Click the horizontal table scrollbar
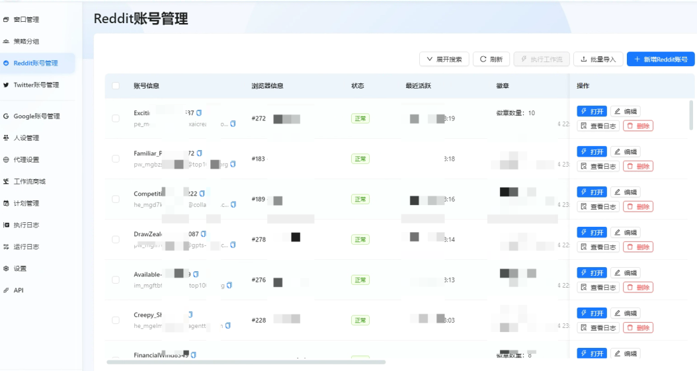Viewport: 697px width, 371px height. [x=246, y=362]
